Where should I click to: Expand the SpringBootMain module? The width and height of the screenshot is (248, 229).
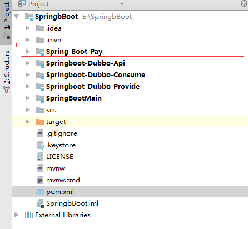click(28, 98)
